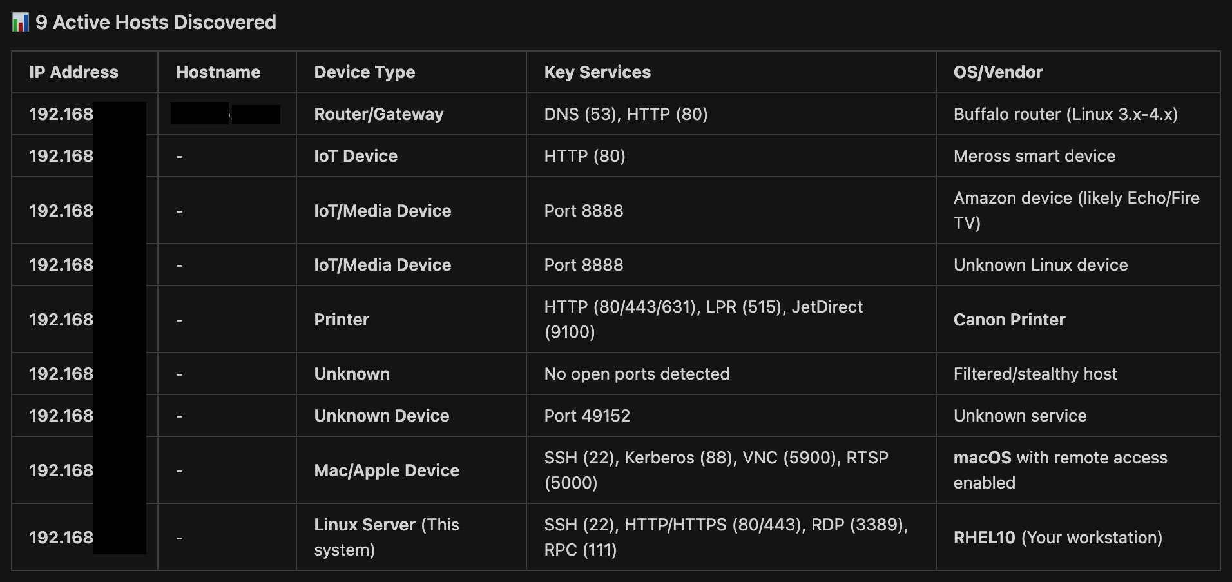Click the IP Address column header
This screenshot has height=582, width=1232.
pyautogui.click(x=73, y=72)
